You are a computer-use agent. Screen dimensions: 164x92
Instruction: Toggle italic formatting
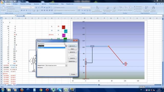point(24,10)
